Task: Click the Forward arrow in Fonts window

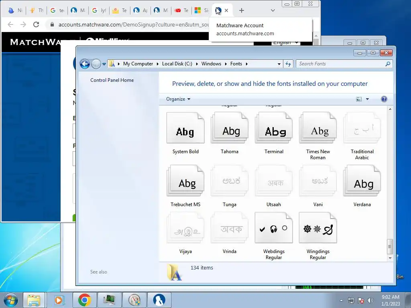Action: 96,64
